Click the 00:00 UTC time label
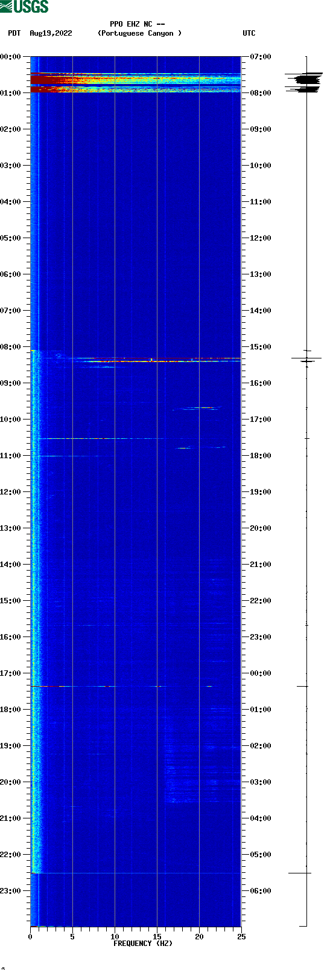Screen dimensions: 333x975 click(261, 673)
